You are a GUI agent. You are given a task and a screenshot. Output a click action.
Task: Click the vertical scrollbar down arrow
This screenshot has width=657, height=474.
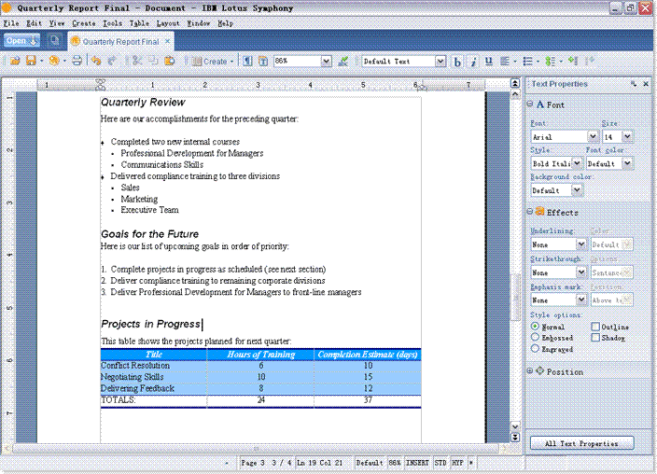[x=515, y=426]
